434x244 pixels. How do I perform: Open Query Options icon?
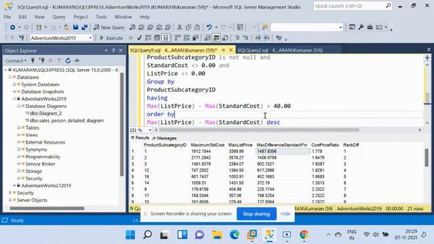157,38
